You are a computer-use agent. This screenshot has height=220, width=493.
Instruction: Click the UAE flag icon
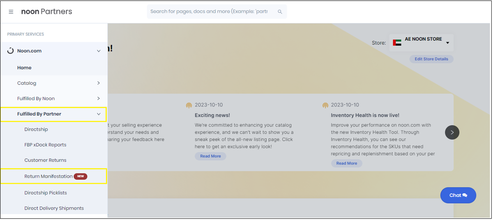(397, 43)
